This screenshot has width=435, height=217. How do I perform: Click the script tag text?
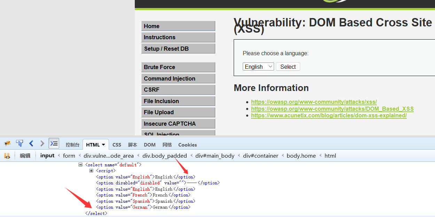tap(106, 171)
